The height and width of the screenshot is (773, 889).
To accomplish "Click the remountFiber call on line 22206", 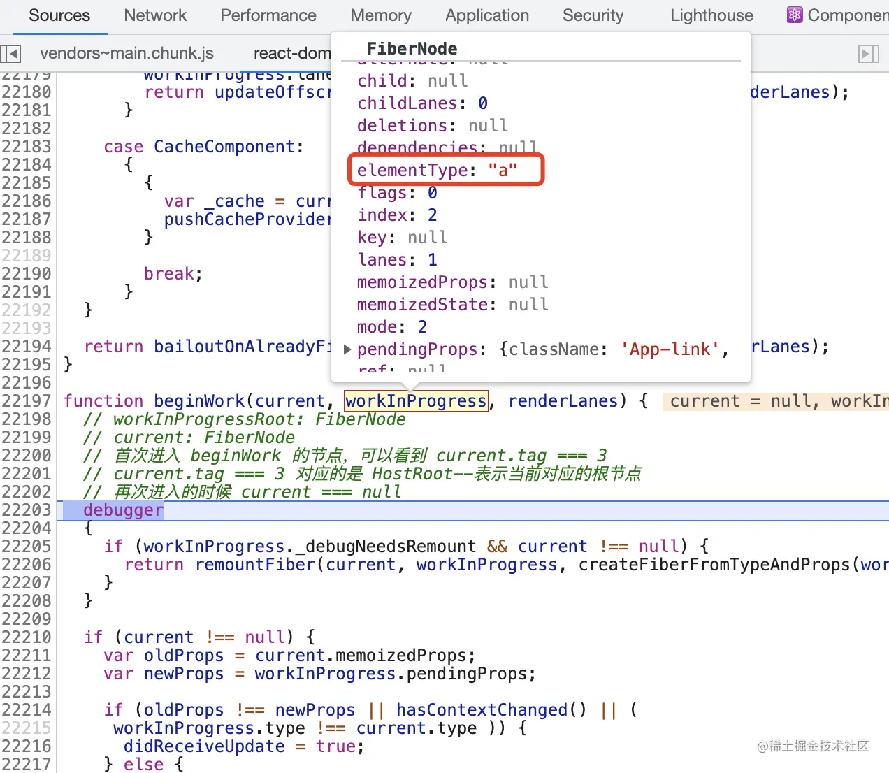I will [x=255, y=565].
